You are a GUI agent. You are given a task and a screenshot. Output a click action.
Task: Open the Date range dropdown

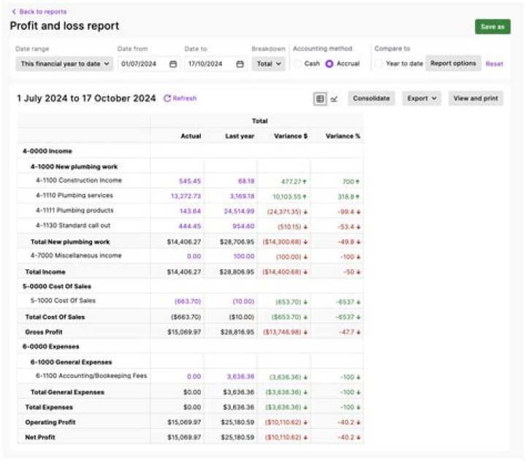coord(64,63)
